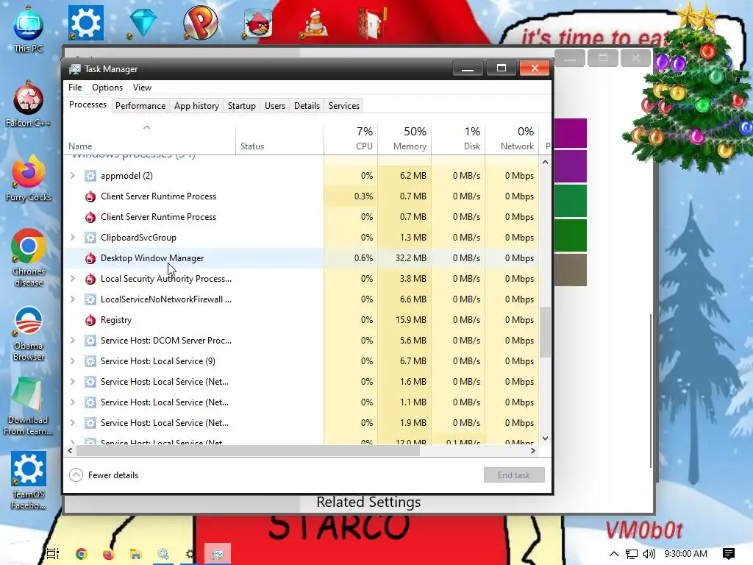Expand Service Host: DCOM Server Proc row
This screenshot has height=565, width=753.
point(73,341)
